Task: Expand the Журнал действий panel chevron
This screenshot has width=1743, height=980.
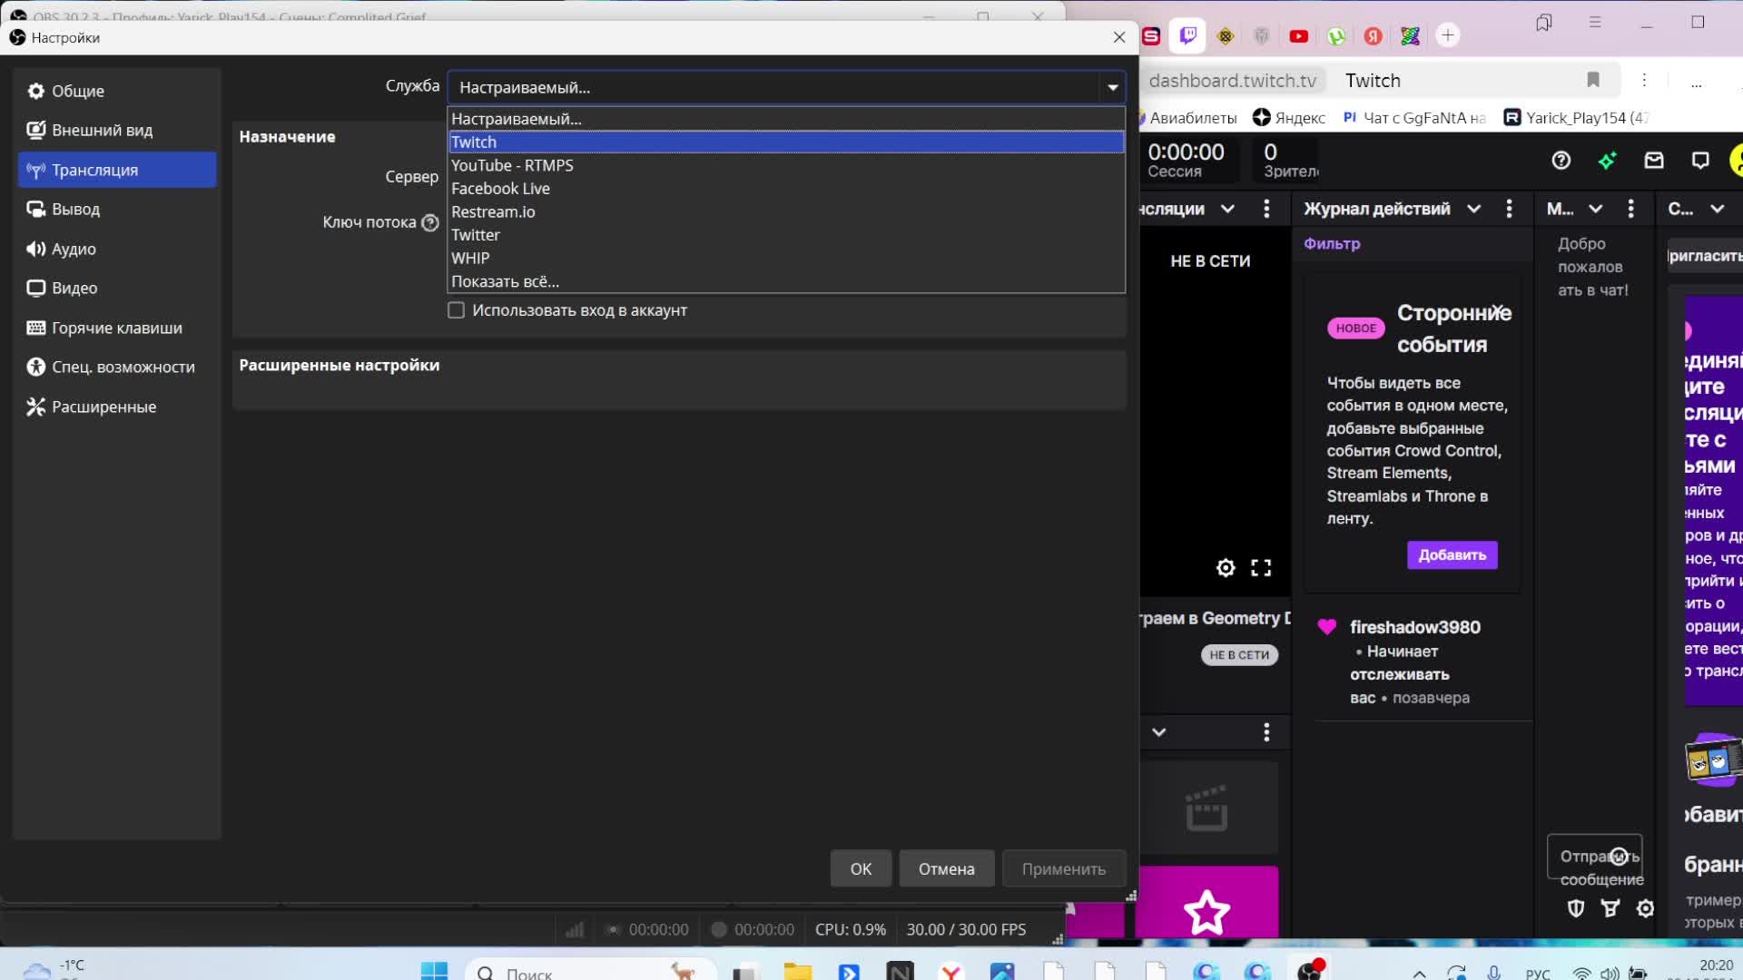Action: (1473, 209)
